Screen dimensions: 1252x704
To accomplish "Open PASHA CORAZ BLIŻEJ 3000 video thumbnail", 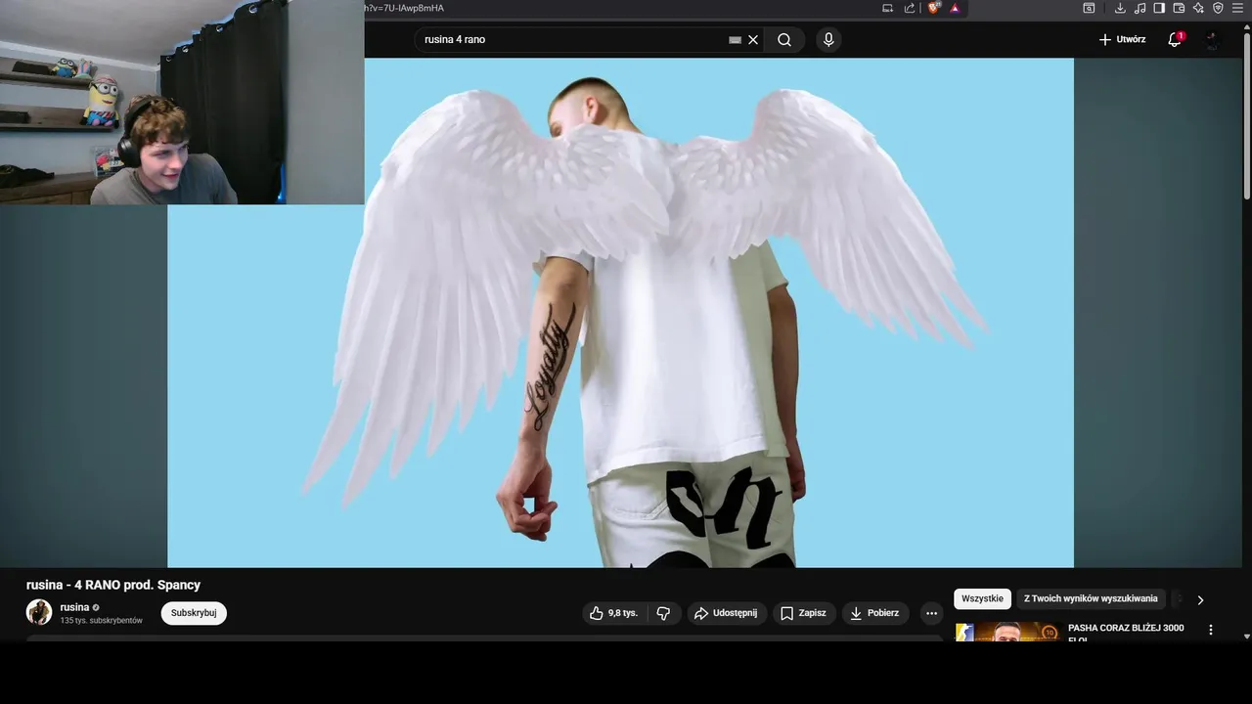I will pos(1007,632).
